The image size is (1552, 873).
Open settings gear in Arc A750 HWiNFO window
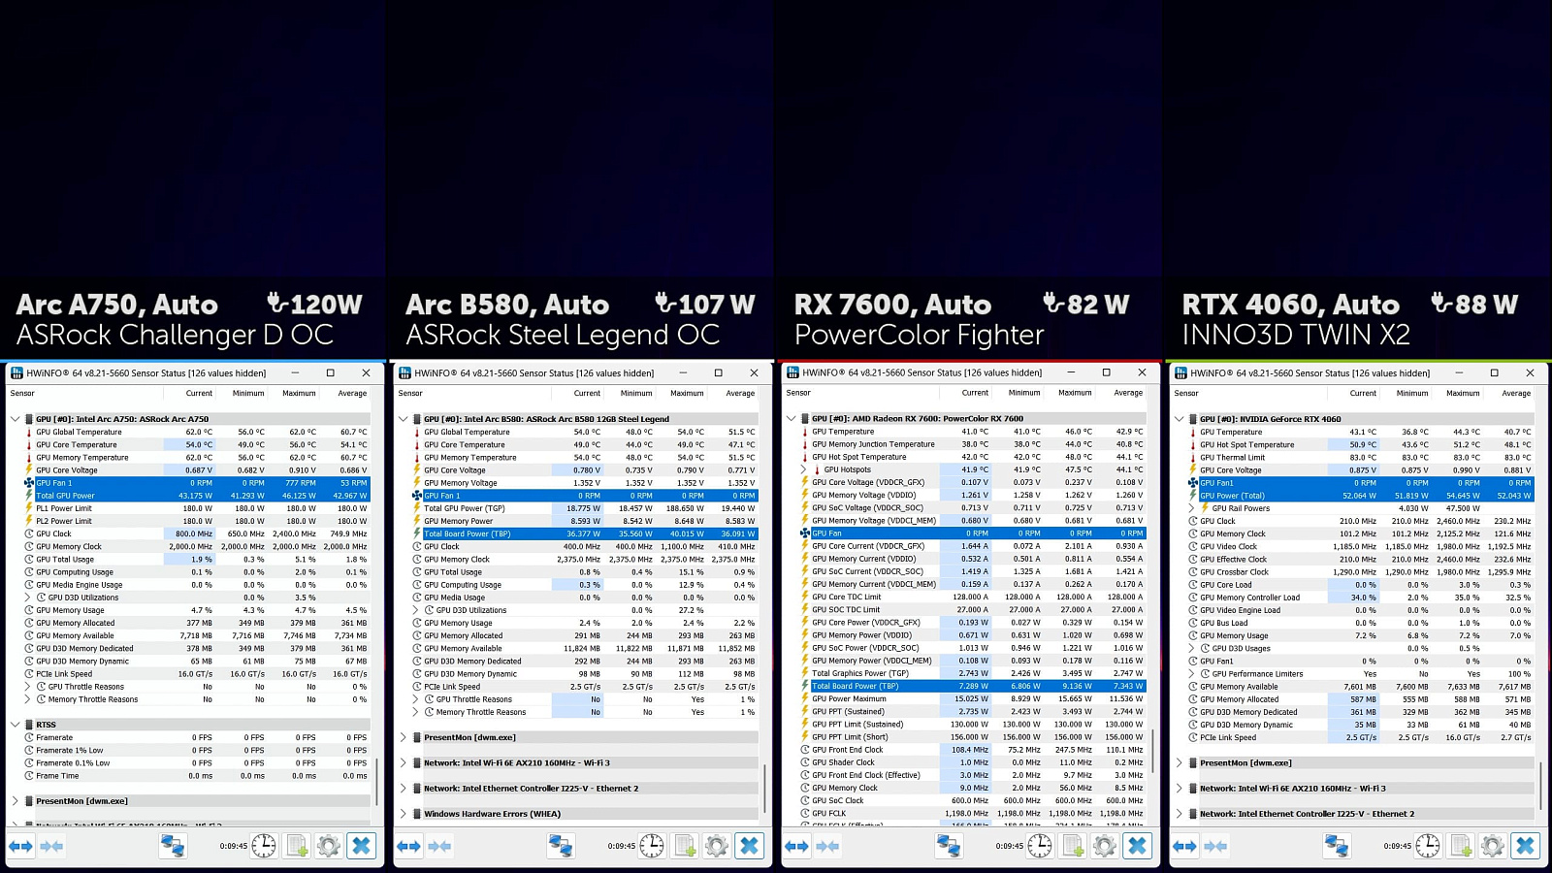tap(329, 846)
